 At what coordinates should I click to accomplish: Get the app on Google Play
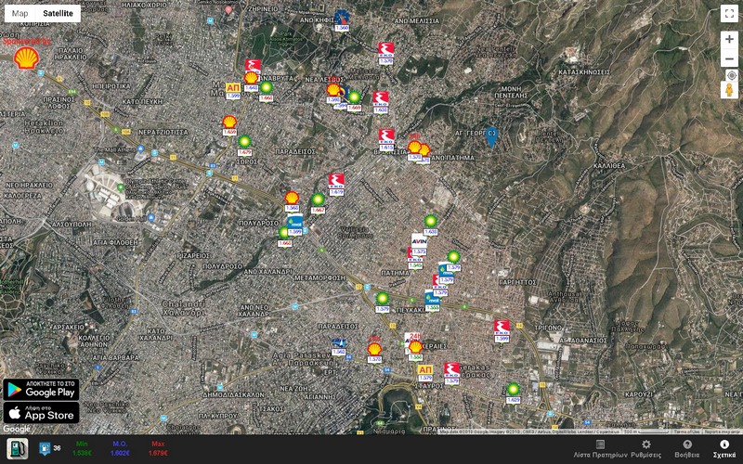(x=41, y=389)
